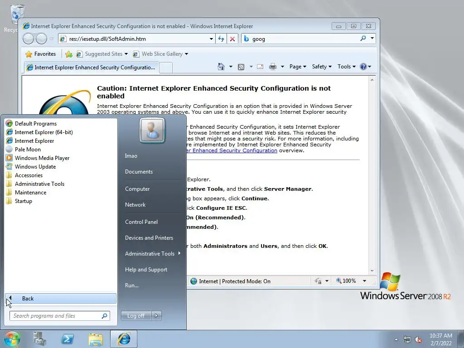Screen dimensions: 464x348
Task: Open the recent pages dropdown arrow
Action: click(52, 39)
